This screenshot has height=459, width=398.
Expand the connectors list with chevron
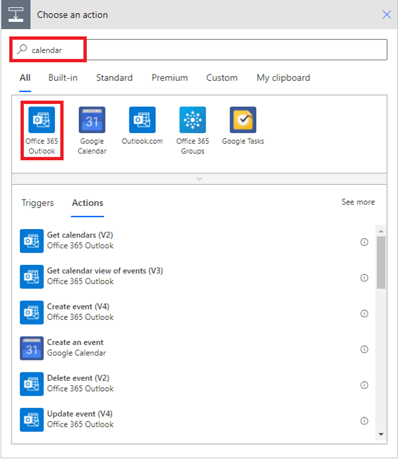click(x=199, y=179)
